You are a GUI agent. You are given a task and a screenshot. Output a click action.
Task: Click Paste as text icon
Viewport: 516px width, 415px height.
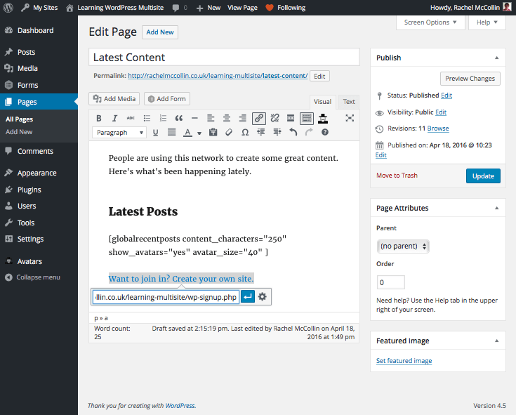click(213, 132)
